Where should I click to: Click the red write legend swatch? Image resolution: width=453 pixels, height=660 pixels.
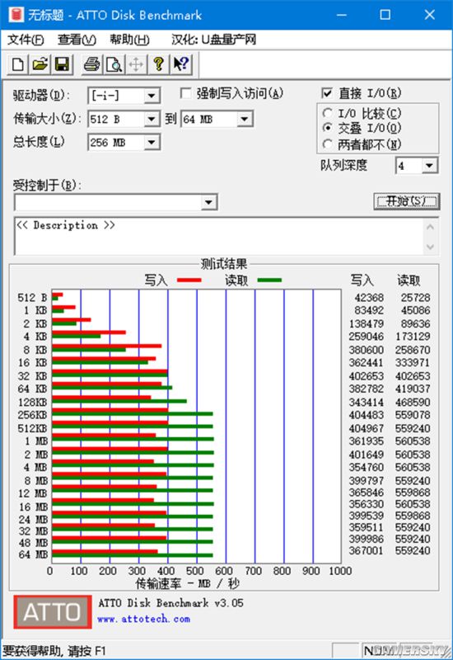189,280
